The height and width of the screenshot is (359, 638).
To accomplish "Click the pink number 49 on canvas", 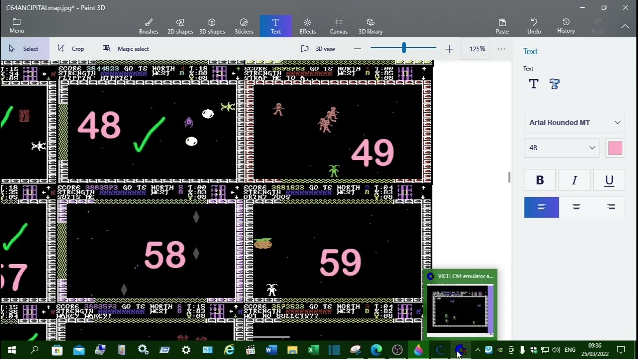I will click(x=373, y=153).
